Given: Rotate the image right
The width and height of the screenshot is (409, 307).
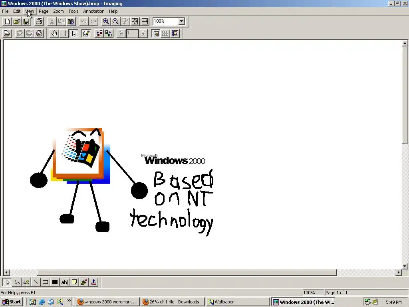Looking at the screenshot, I should coord(109,34).
